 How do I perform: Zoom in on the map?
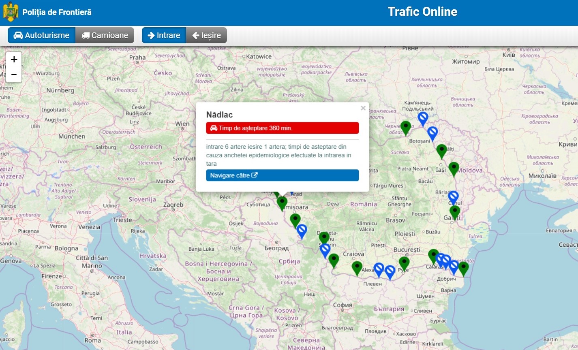click(14, 60)
